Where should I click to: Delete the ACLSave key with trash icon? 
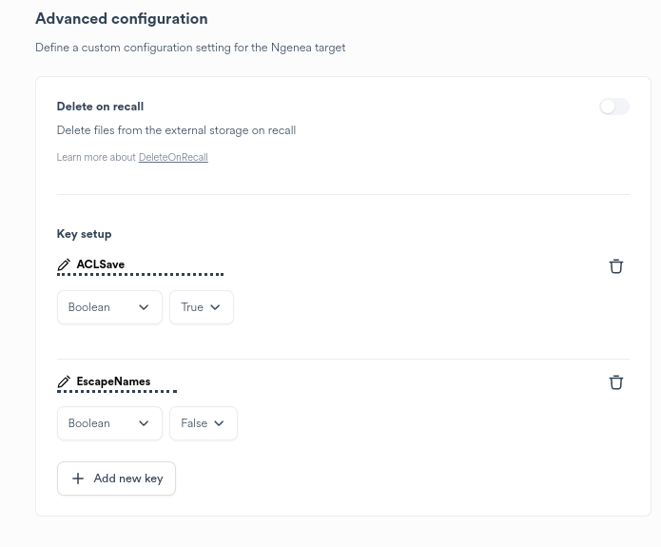pos(616,266)
